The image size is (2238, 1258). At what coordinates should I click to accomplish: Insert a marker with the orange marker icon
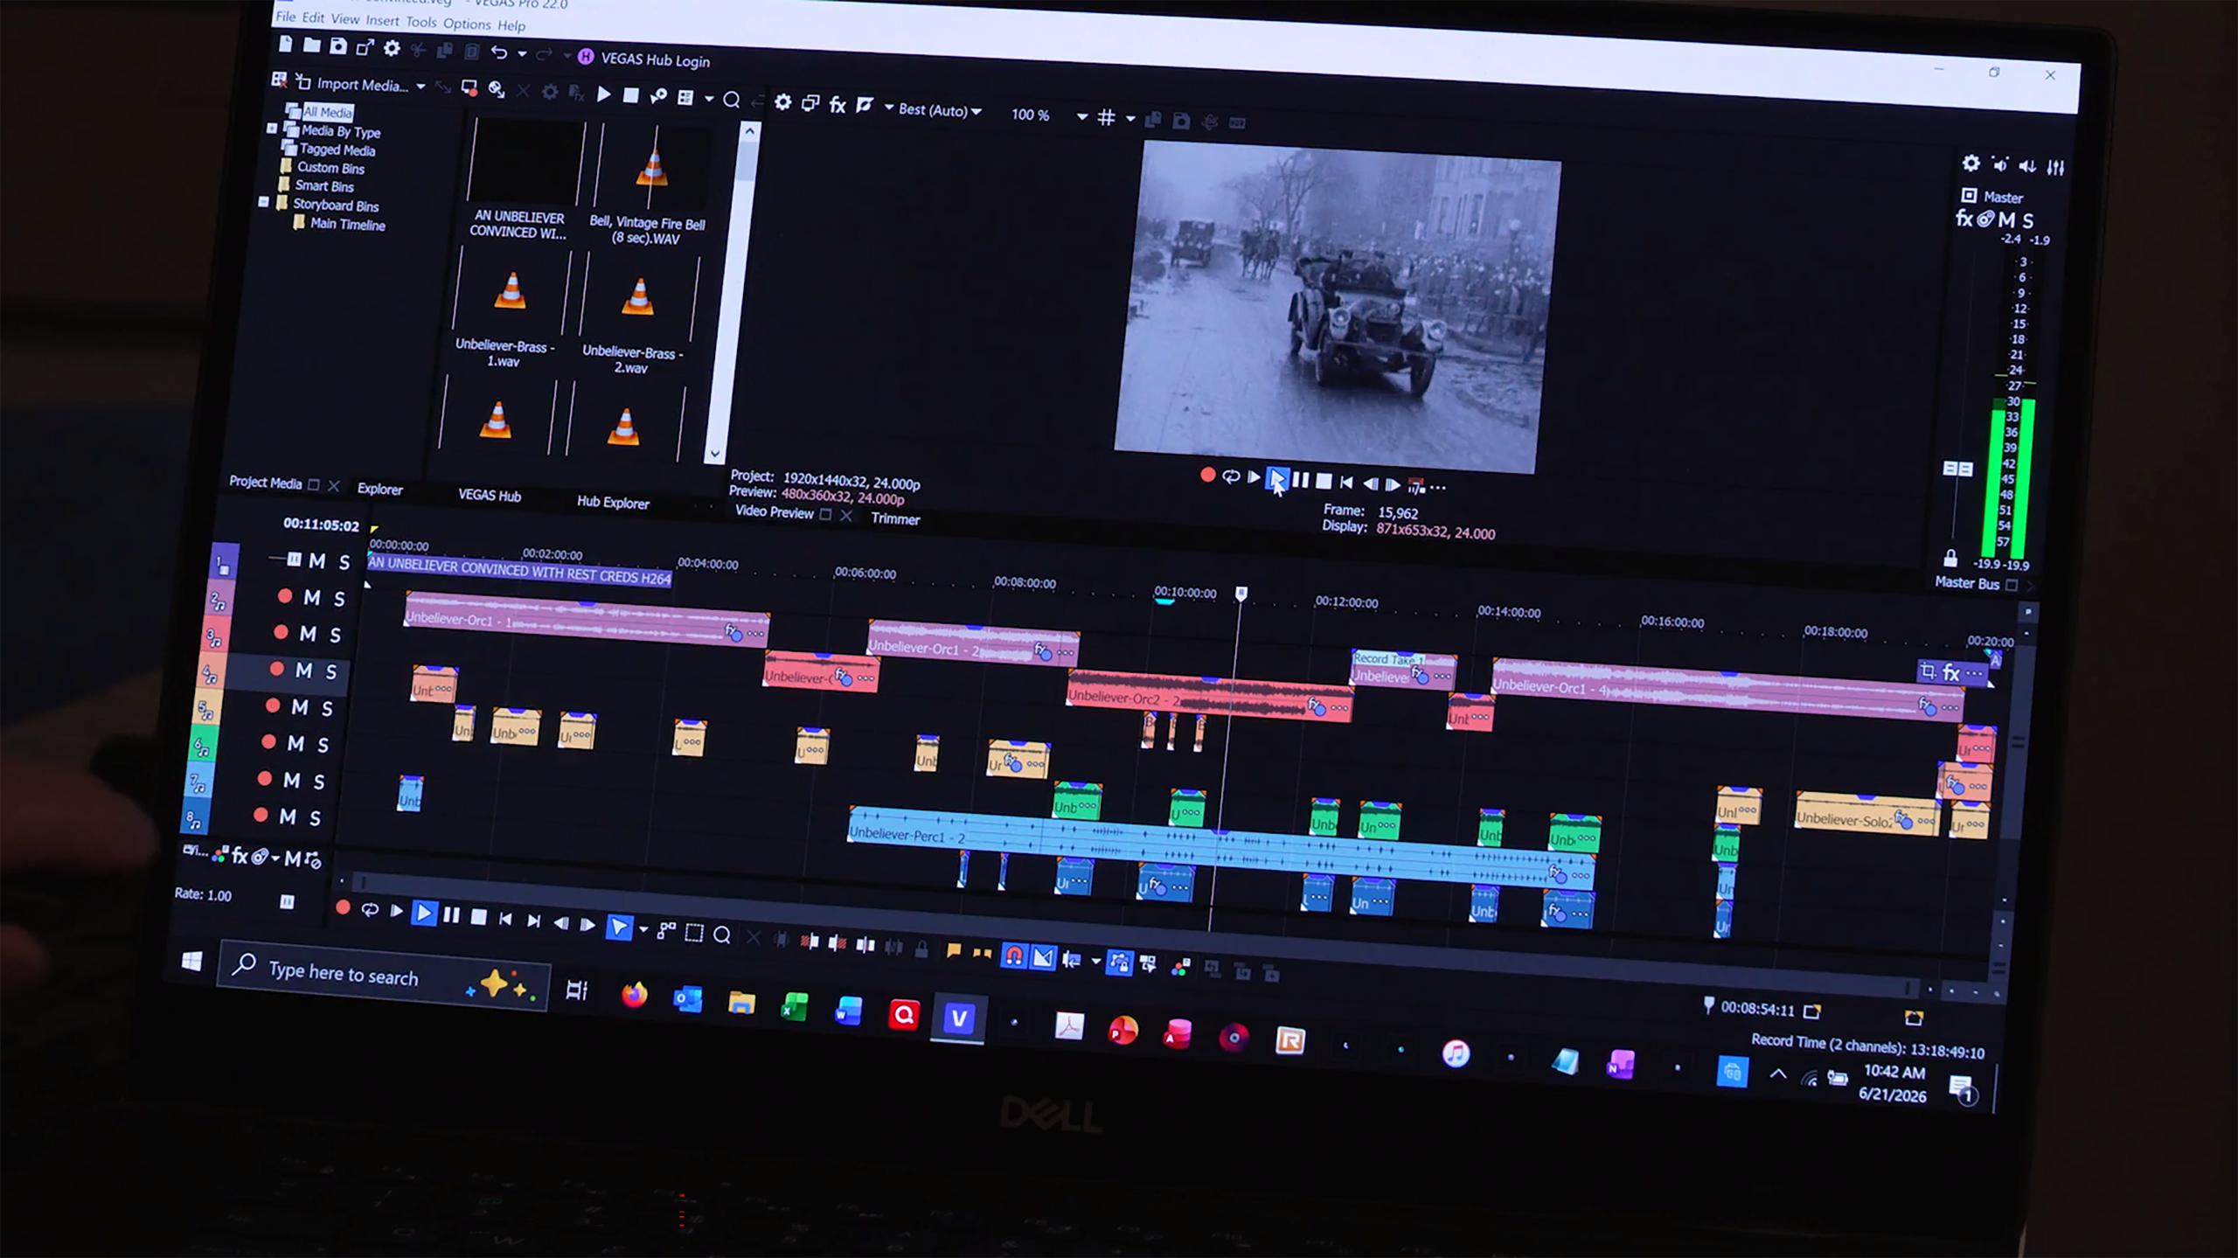click(x=954, y=950)
